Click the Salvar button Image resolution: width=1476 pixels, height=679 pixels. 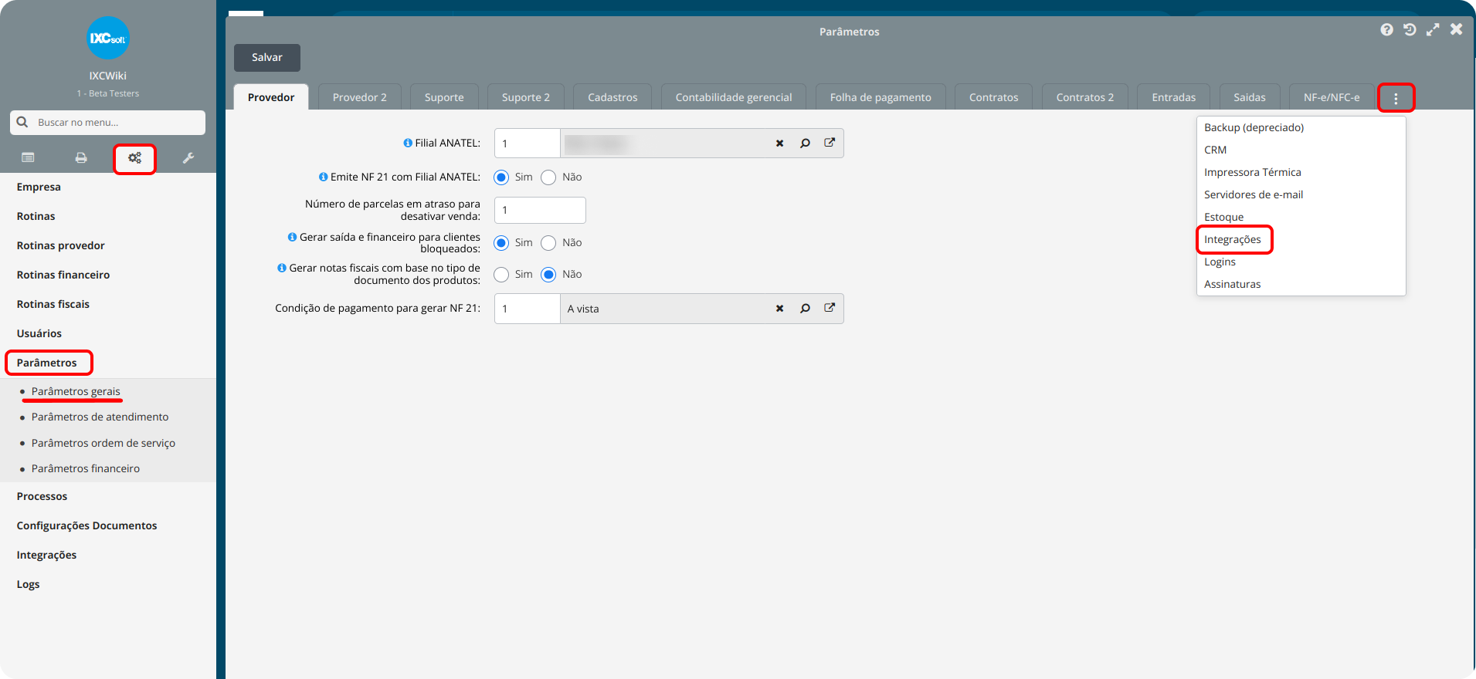267,58
